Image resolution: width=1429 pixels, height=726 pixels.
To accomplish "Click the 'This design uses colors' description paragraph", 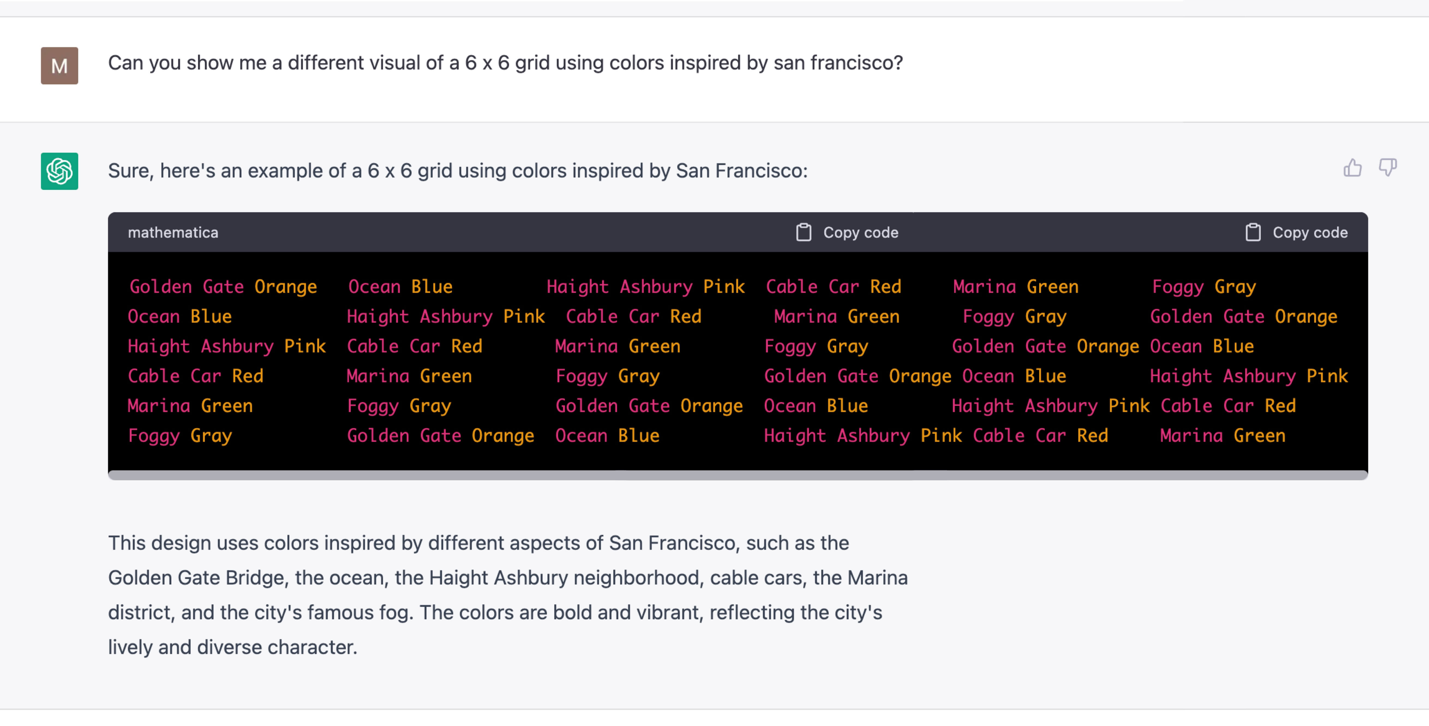I will point(508,595).
